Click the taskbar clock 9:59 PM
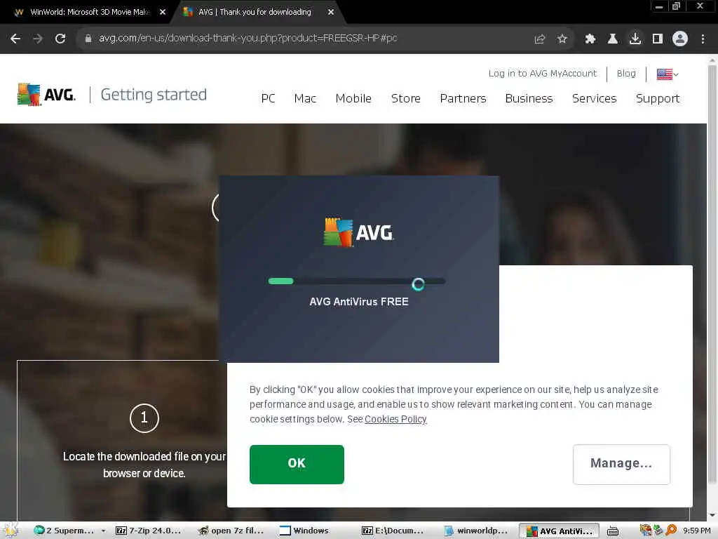 click(696, 531)
